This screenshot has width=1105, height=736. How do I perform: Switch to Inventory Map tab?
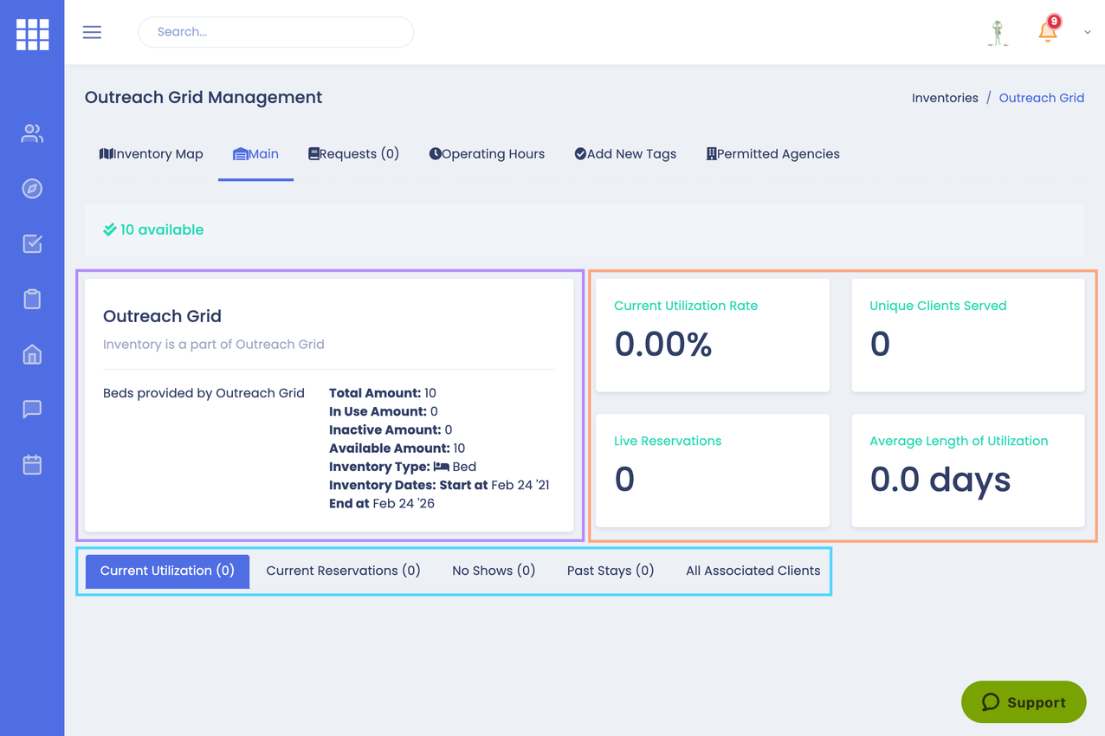152,154
